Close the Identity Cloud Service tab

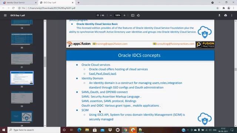(36, 3)
